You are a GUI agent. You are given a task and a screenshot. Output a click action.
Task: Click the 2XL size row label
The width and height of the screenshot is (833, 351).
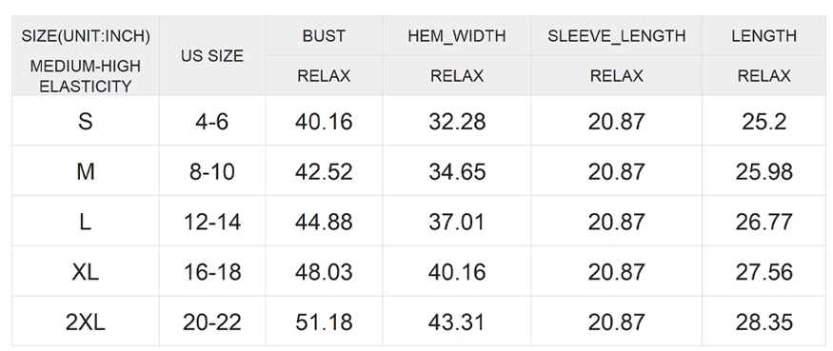(x=85, y=322)
